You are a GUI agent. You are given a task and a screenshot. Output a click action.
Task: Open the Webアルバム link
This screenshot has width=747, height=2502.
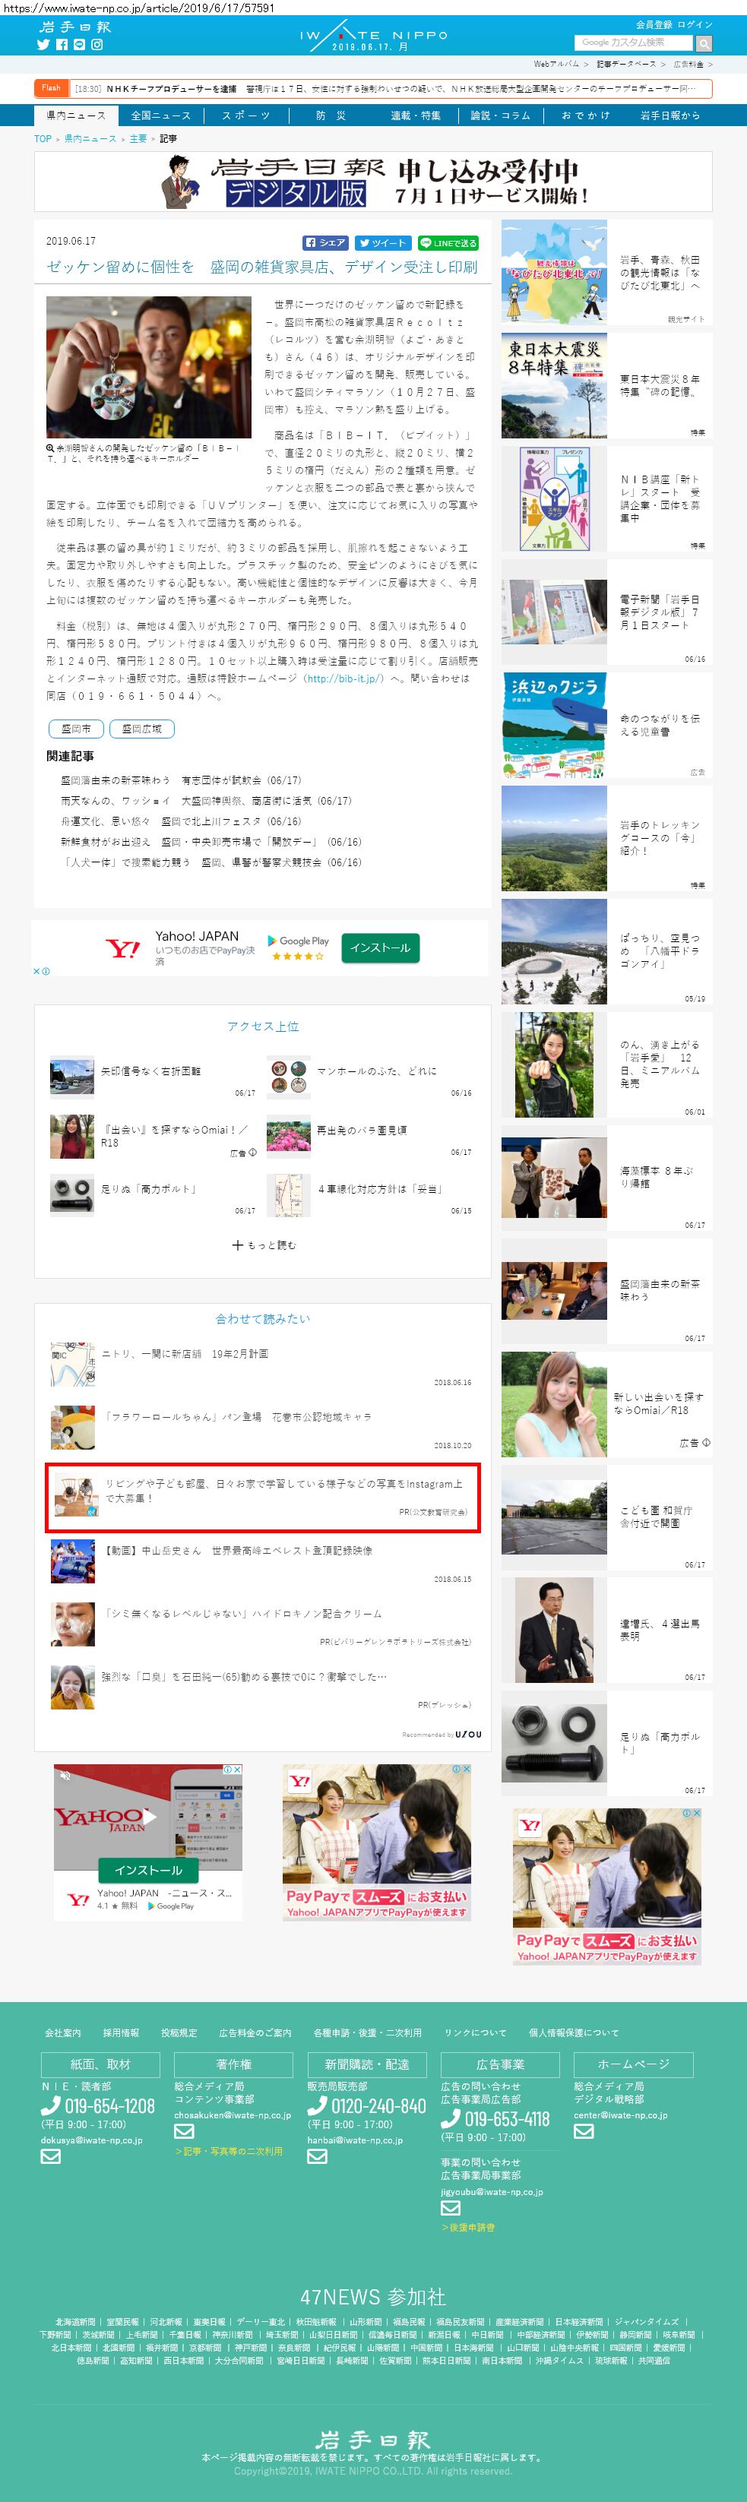556,64
